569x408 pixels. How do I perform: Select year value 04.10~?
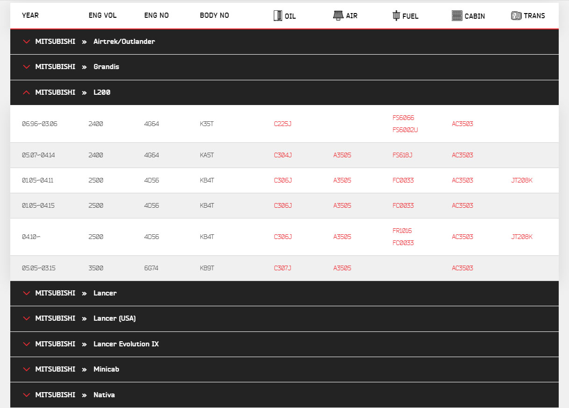(31, 237)
